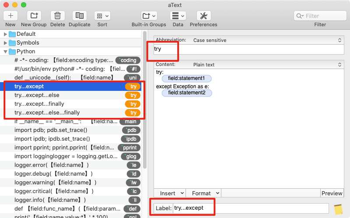Click the Preview button

332,193
